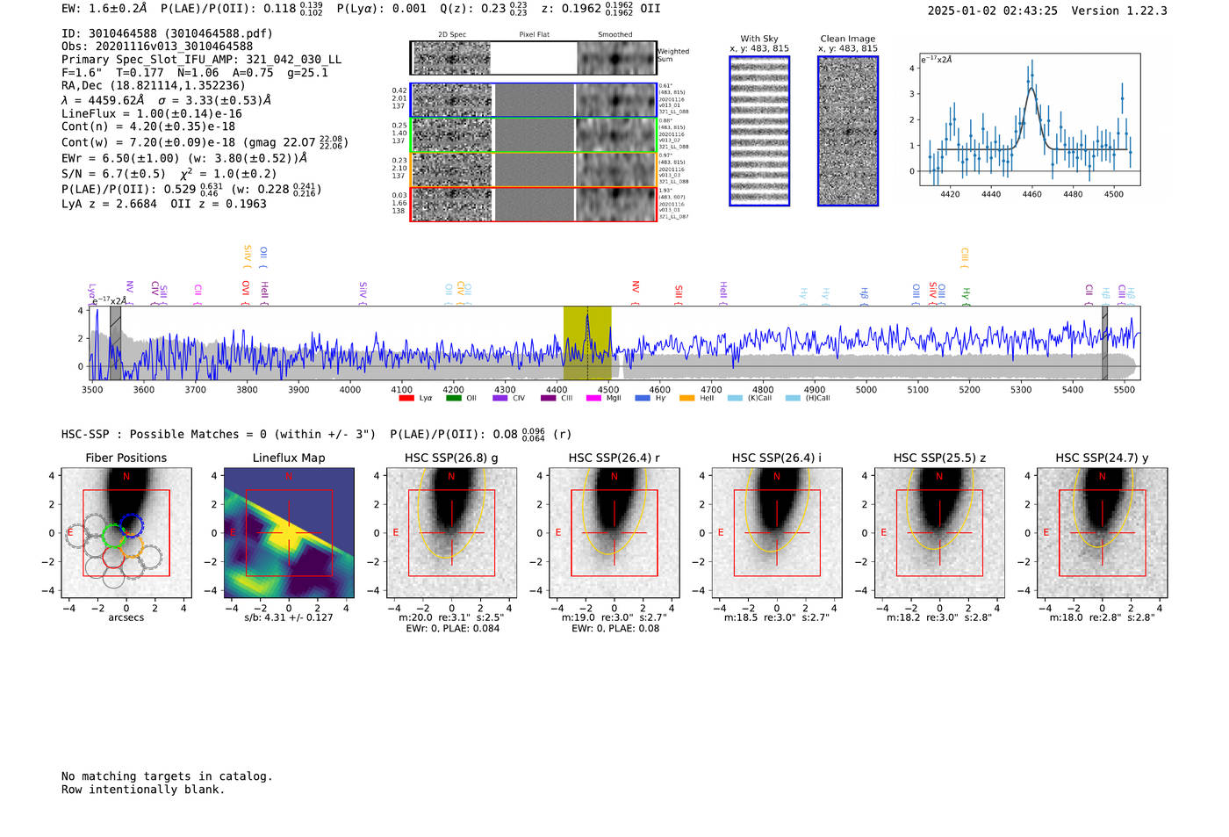Click the yellow highlighted region in the spectrum
This screenshot has width=1229, height=837.
pos(587,343)
